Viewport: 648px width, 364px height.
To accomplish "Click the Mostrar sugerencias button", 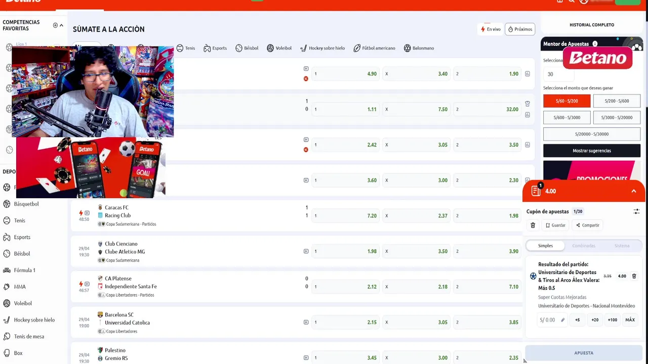I will (591, 151).
